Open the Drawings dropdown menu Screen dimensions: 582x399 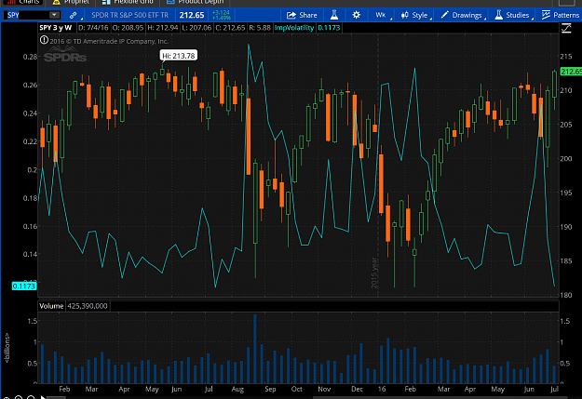tap(462, 15)
